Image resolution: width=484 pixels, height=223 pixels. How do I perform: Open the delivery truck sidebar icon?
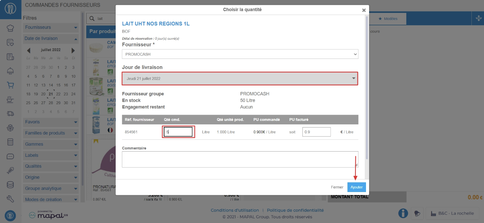coord(10,114)
